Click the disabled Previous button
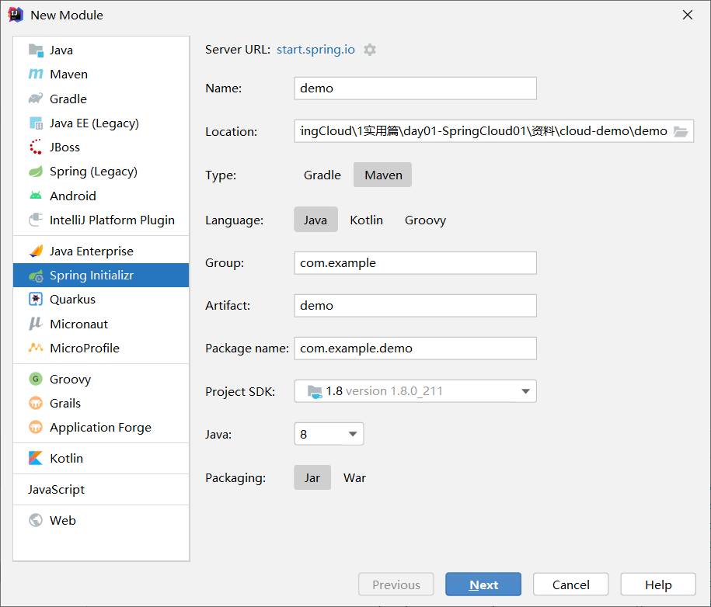The width and height of the screenshot is (711, 607). pyautogui.click(x=396, y=584)
